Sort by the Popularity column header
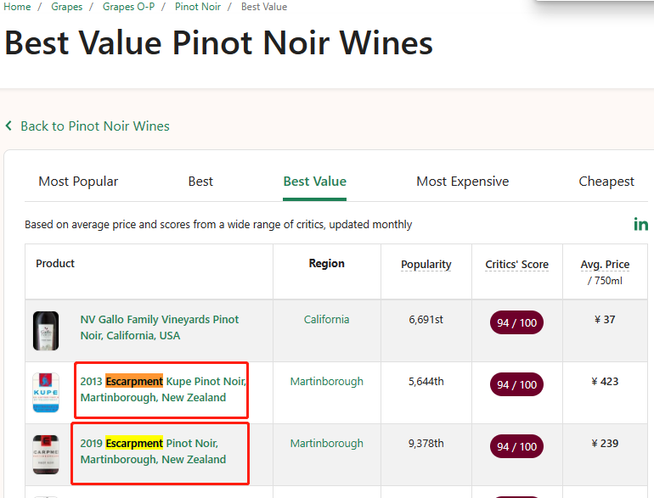The width and height of the screenshot is (654, 498). (426, 265)
